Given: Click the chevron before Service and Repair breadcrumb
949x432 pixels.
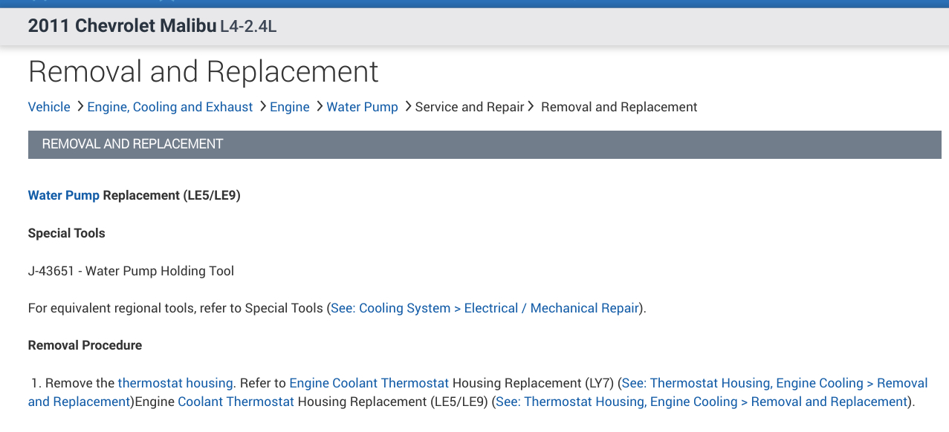Looking at the screenshot, I should click(408, 107).
